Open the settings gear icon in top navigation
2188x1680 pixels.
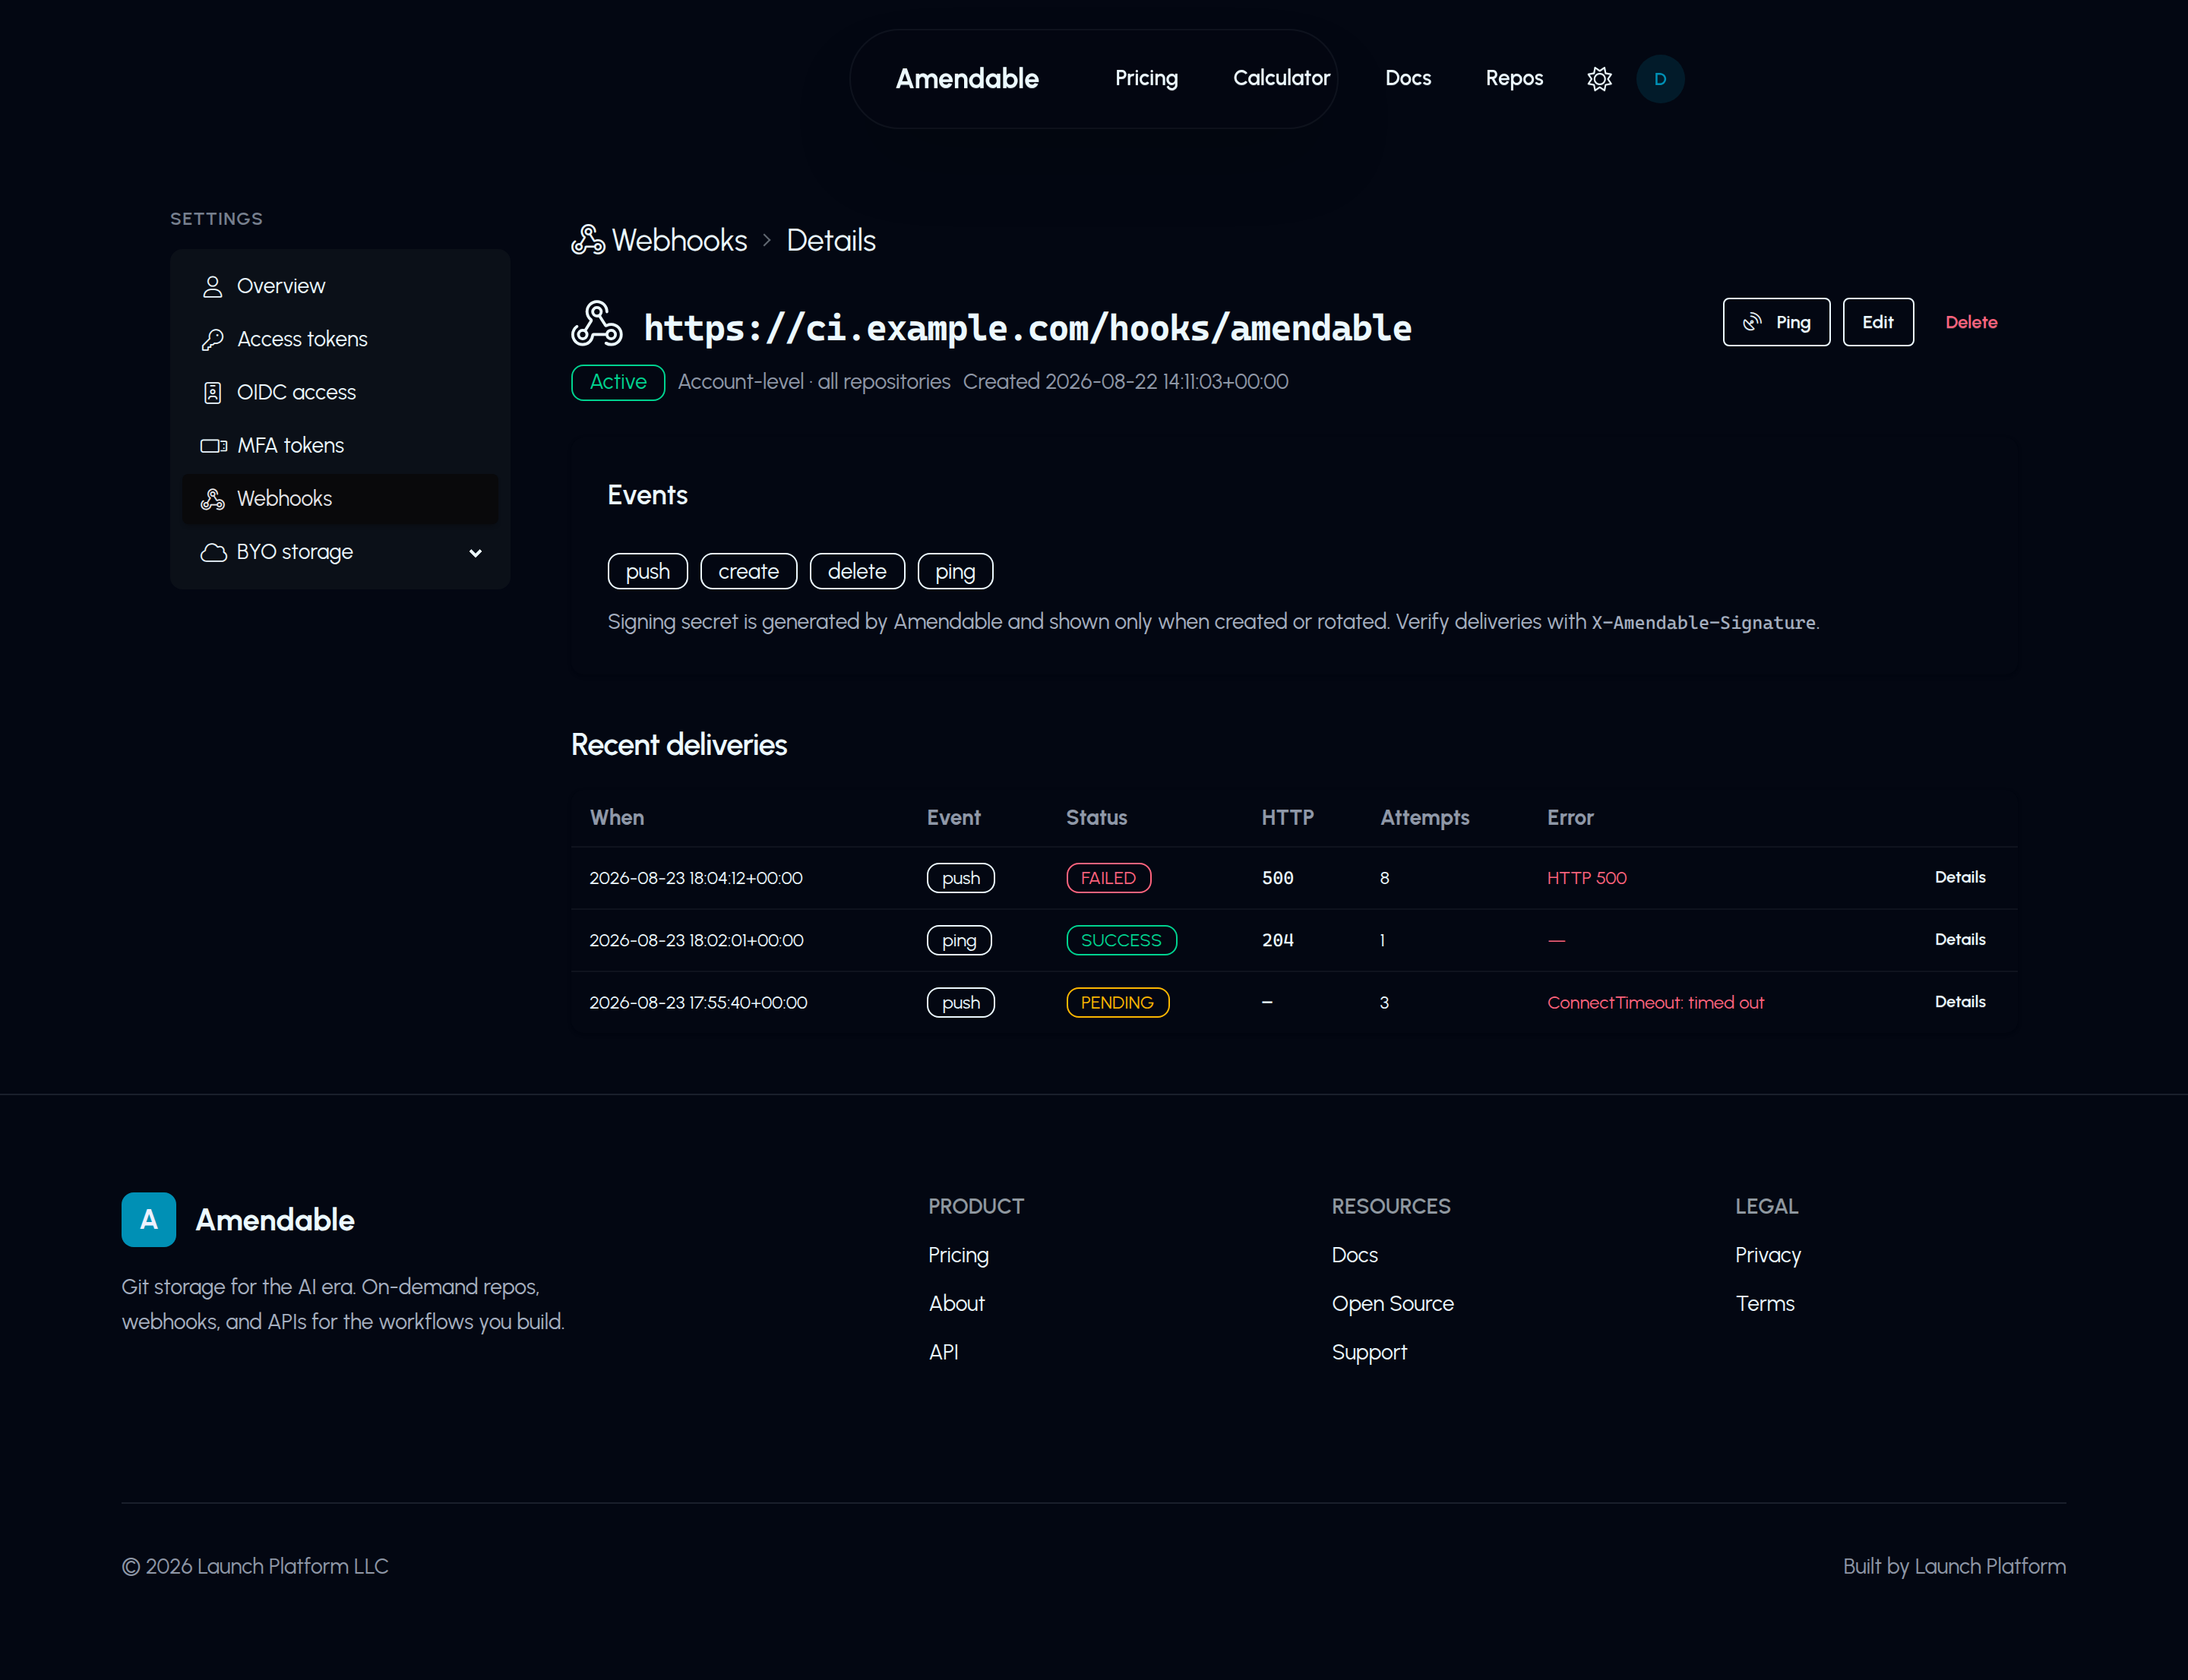tap(1598, 79)
